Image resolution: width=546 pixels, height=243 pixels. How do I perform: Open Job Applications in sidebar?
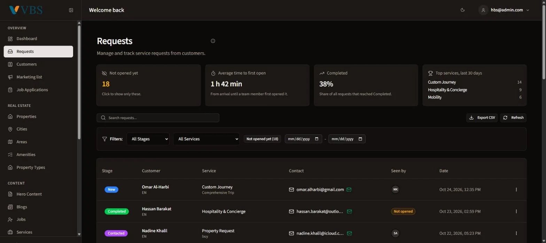click(38, 90)
